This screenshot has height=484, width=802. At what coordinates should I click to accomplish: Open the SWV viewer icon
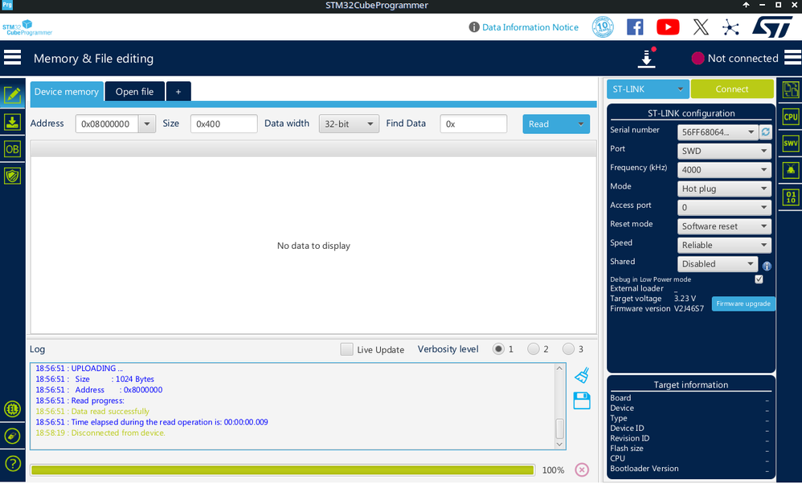pyautogui.click(x=791, y=143)
